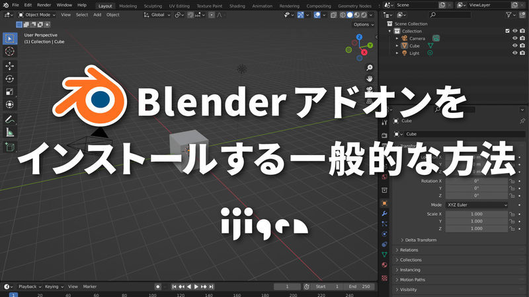Switch to the Shading workspace tab

click(x=237, y=6)
